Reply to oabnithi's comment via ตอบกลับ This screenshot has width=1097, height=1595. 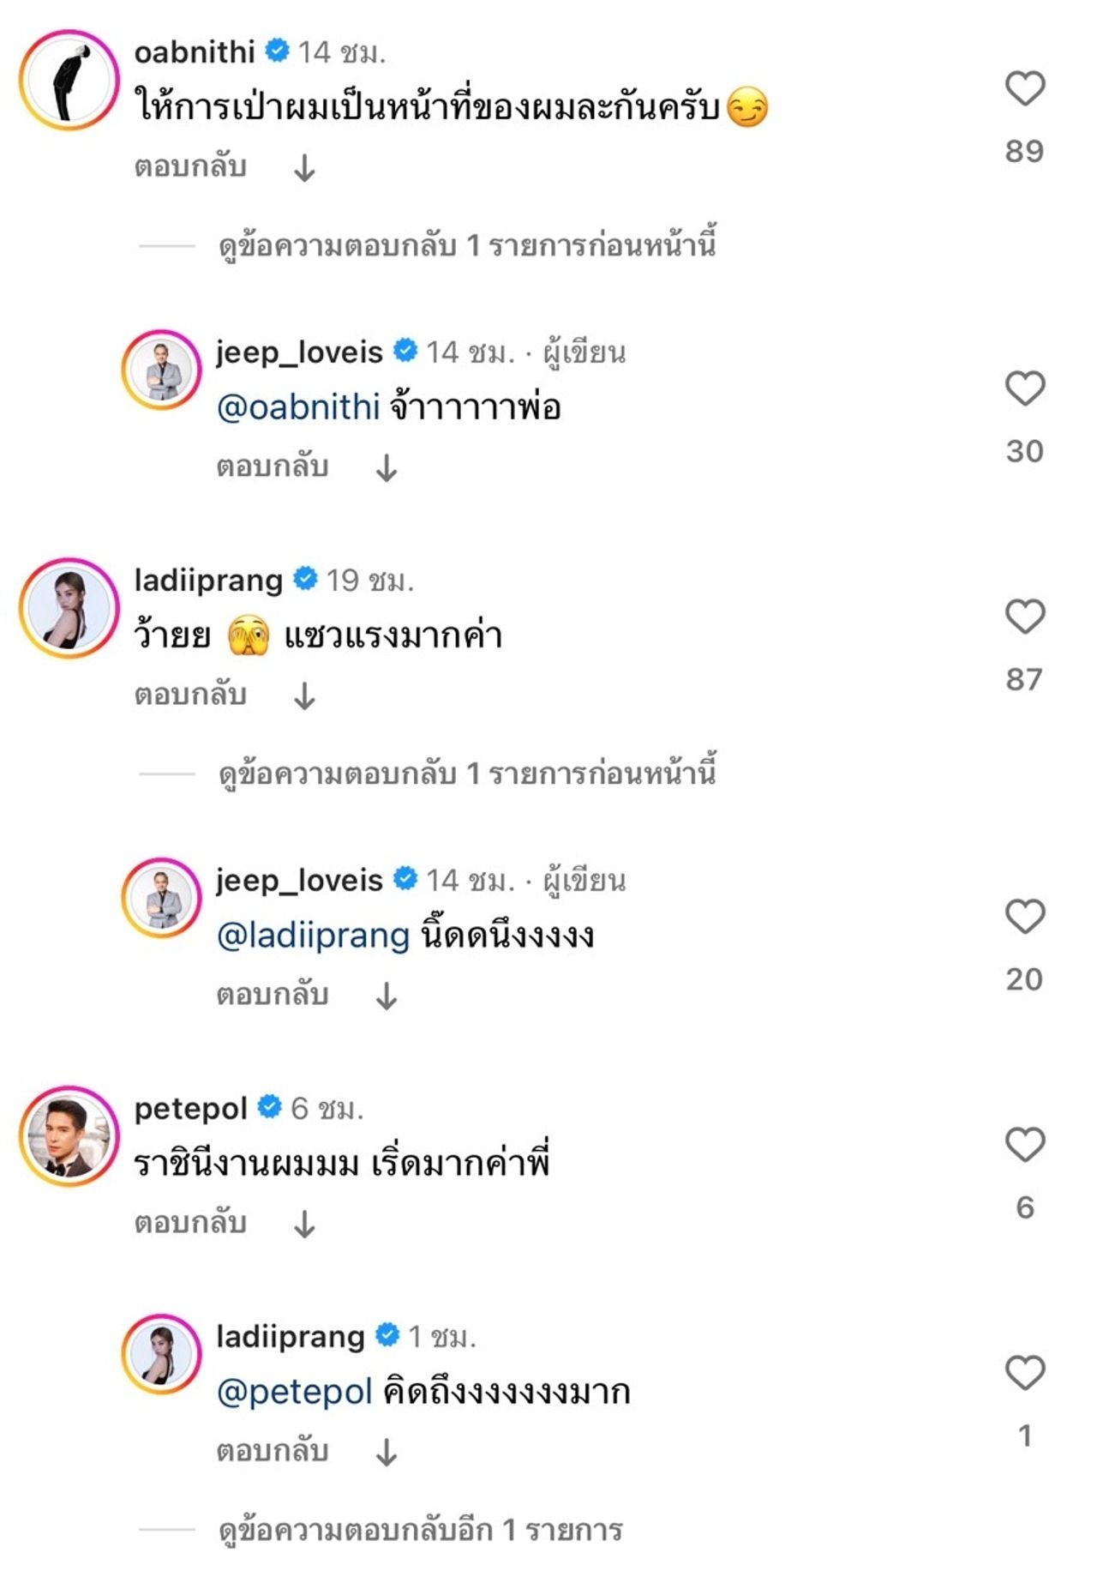pyautogui.click(x=190, y=166)
